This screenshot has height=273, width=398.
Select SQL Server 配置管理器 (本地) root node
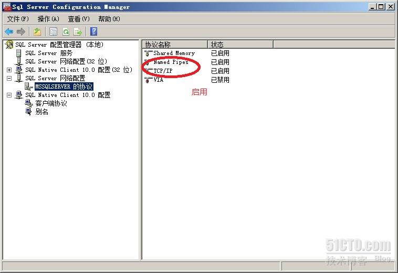(59, 45)
